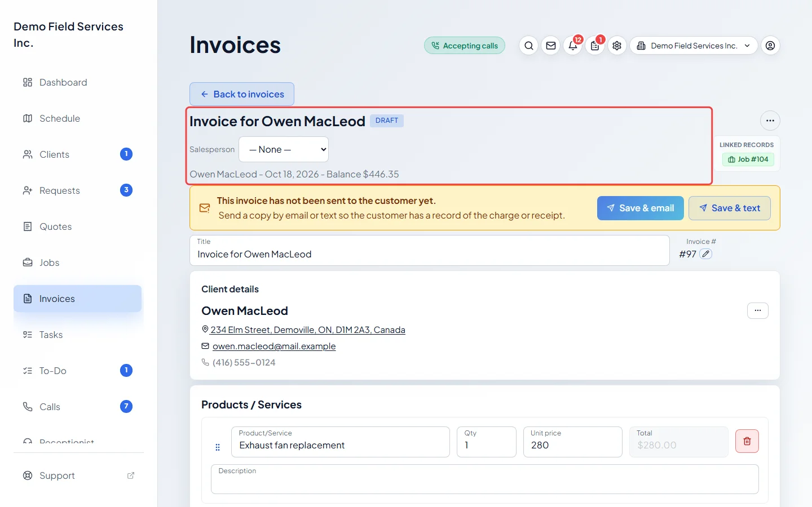The image size is (812, 507).
Task: Click the Product/Service input field
Action: [341, 442]
